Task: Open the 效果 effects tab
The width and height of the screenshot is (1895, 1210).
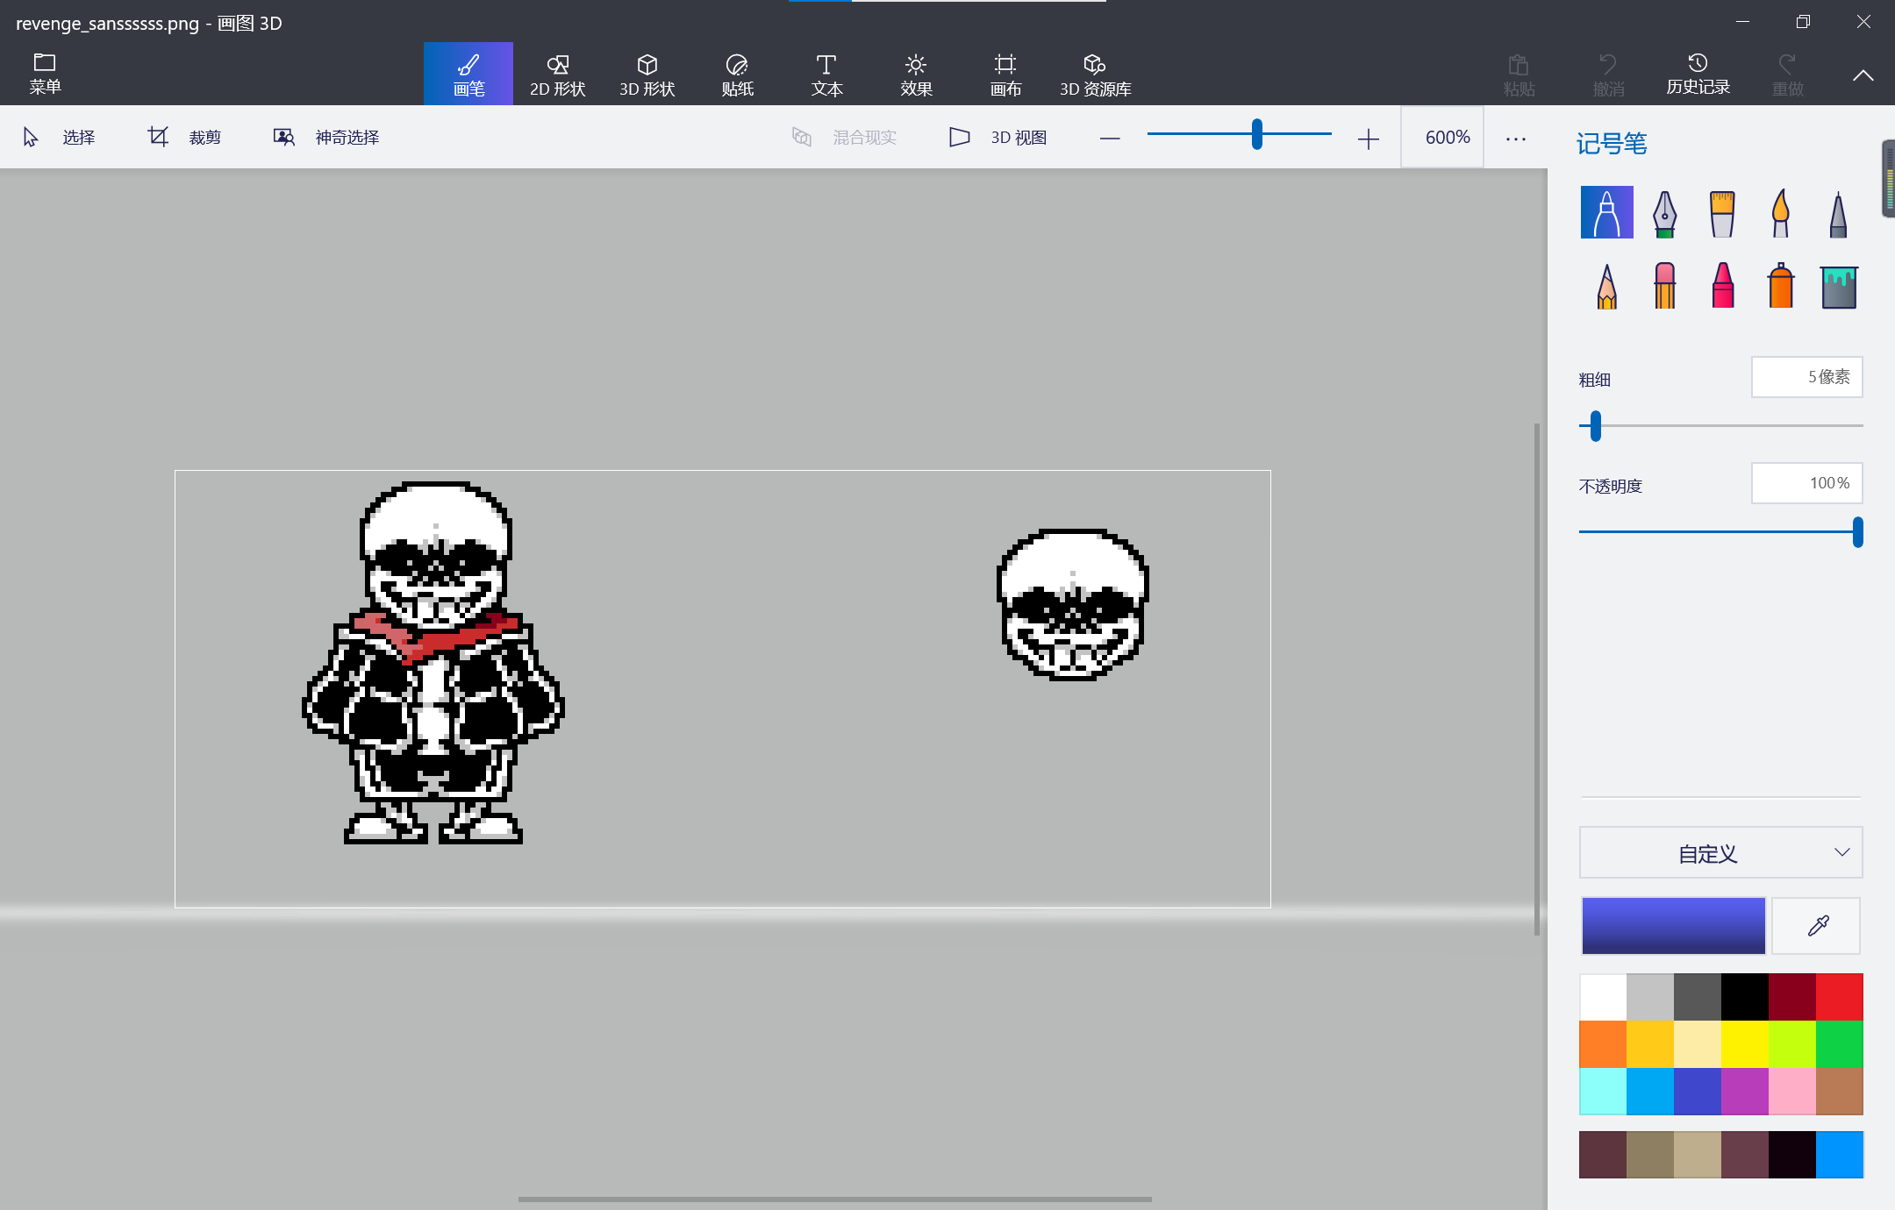Action: click(x=916, y=75)
